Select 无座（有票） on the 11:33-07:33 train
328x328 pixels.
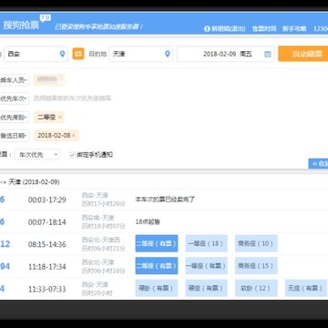click(x=306, y=288)
